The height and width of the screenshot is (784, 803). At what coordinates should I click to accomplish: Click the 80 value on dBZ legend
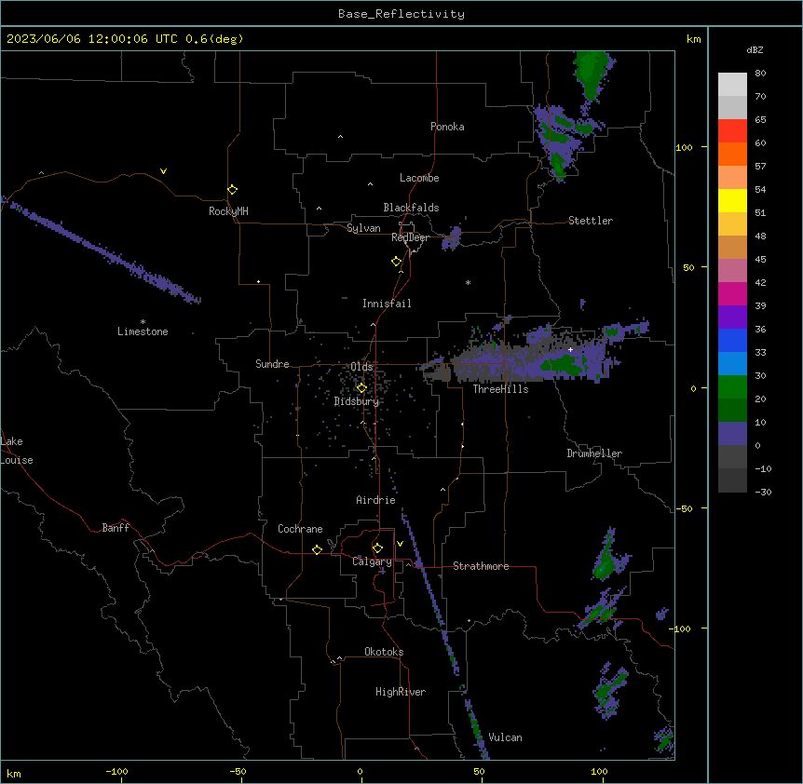click(760, 74)
